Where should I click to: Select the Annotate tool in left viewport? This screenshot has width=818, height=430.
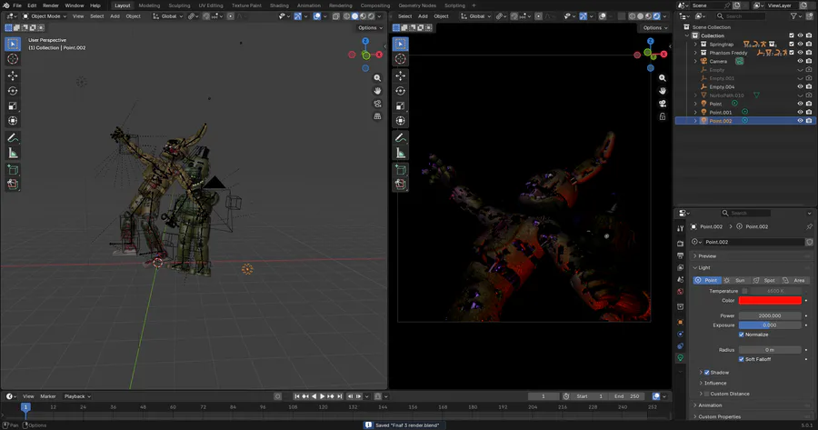point(14,137)
